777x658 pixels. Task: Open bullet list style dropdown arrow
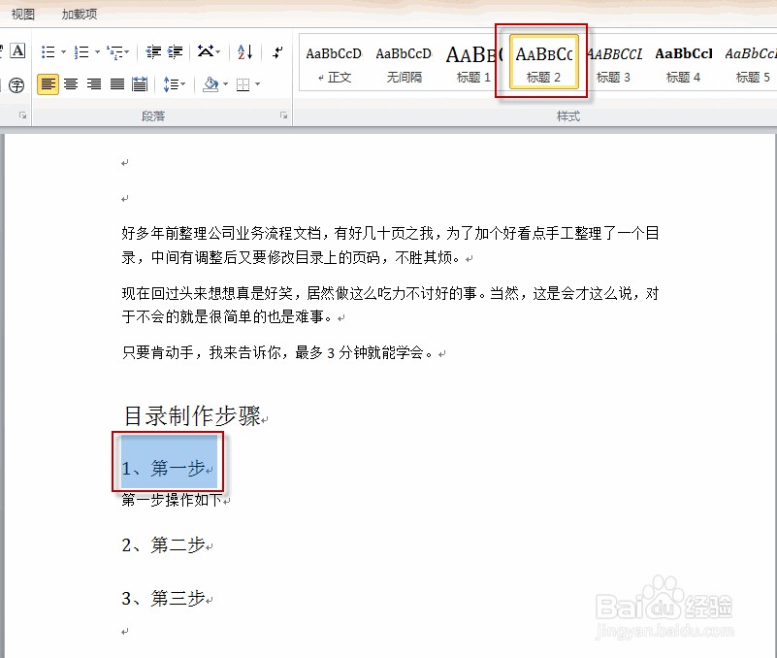point(63,51)
